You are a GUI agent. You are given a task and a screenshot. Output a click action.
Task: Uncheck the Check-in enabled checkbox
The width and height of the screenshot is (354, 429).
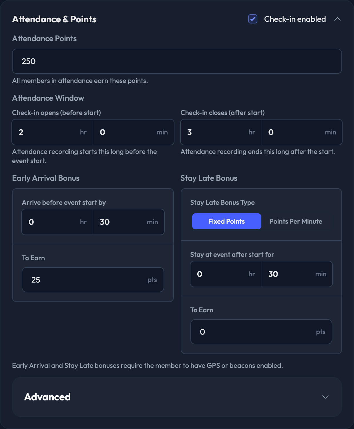(253, 19)
